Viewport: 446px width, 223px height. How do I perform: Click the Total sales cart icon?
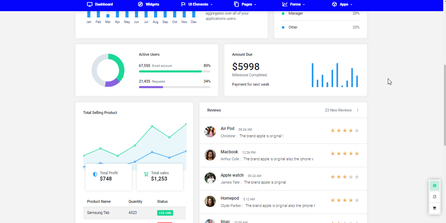pyautogui.click(x=146, y=174)
